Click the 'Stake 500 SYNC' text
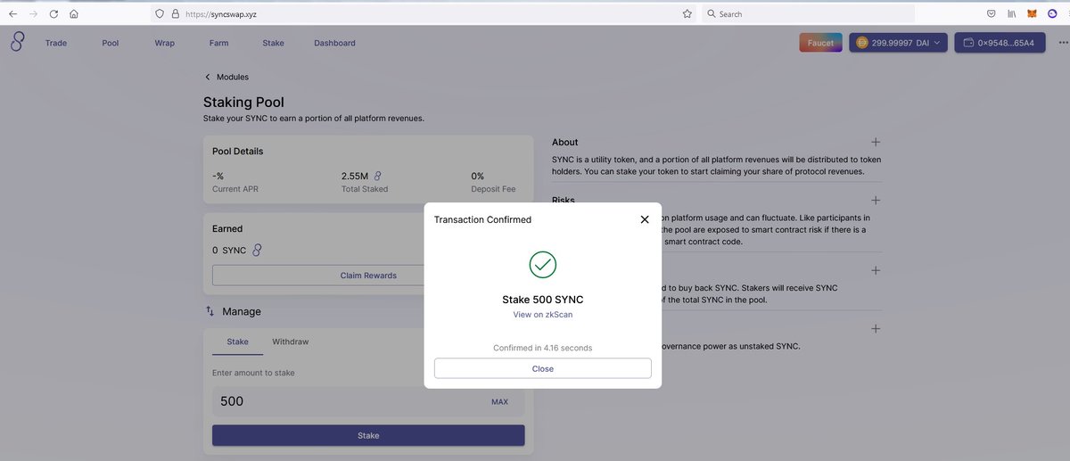The image size is (1070, 461). click(x=543, y=300)
